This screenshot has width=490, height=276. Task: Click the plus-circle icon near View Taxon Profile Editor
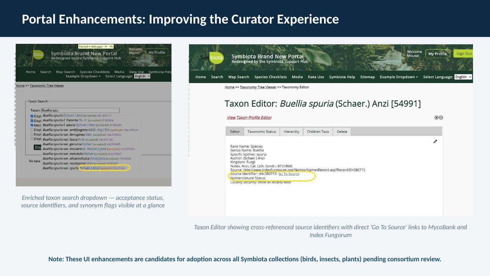click(x=436, y=117)
